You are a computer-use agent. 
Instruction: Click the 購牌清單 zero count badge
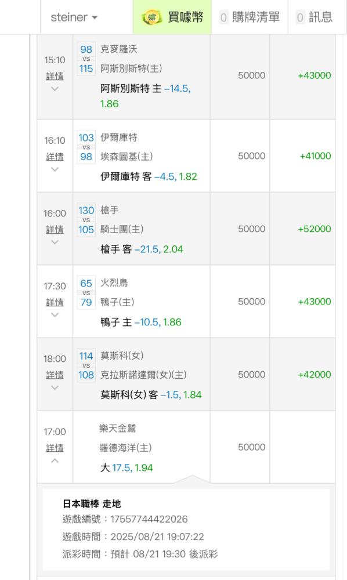(223, 17)
